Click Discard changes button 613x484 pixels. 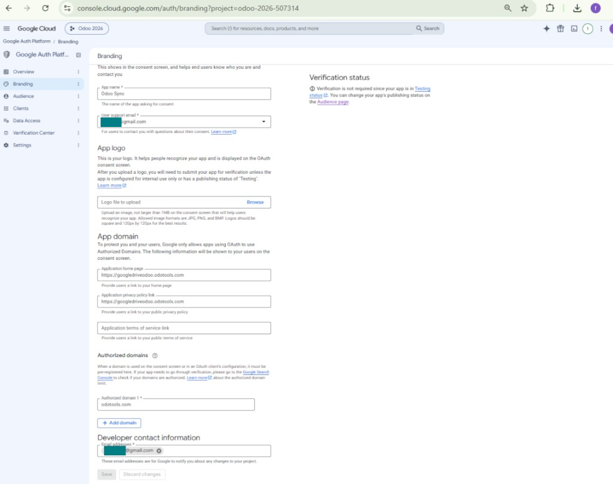point(142,474)
